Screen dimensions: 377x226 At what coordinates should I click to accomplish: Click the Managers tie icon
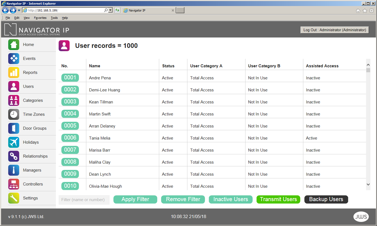click(x=14, y=170)
